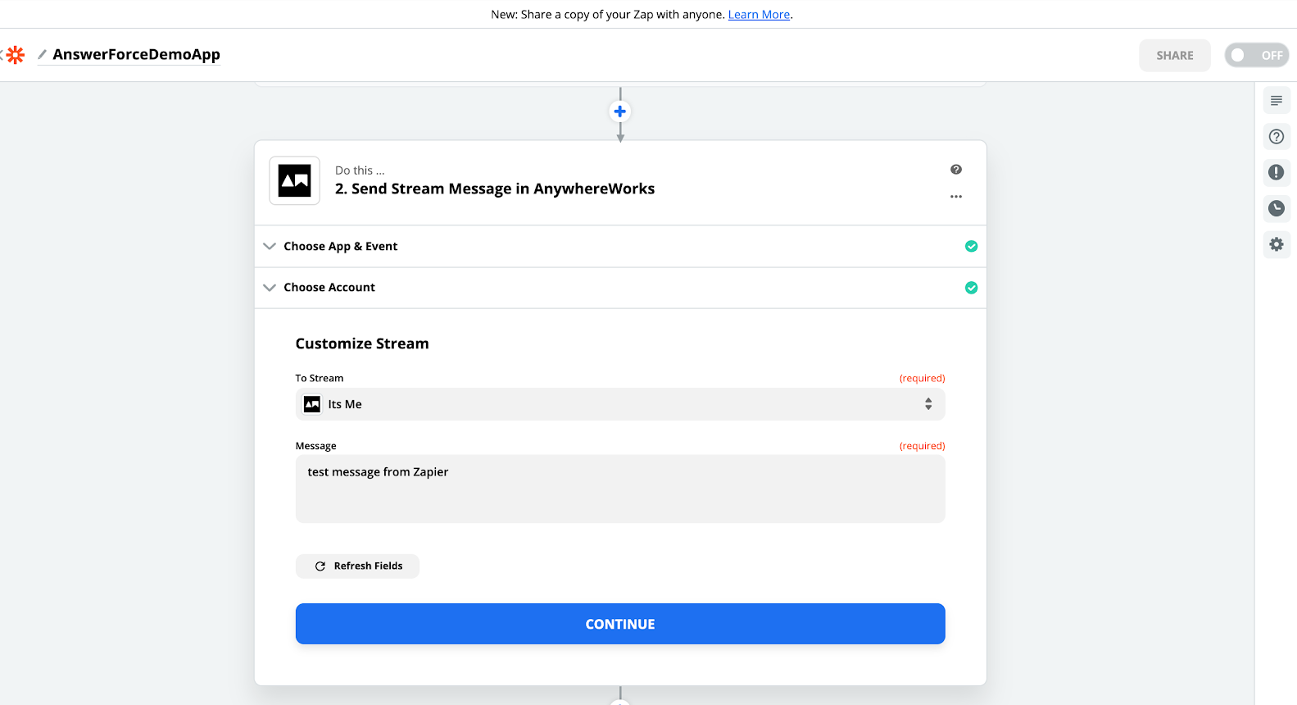Click the step title 'Send Stream Message in AnywhereWorks'
The width and height of the screenshot is (1297, 705).
tap(495, 189)
